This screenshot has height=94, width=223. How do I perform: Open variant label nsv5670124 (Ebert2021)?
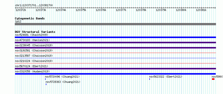tap(32, 66)
